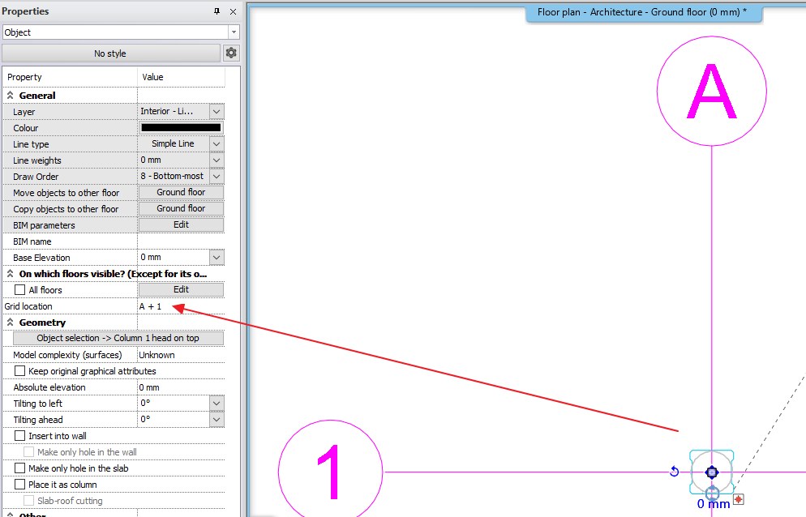Open the Draw Order dropdown
The width and height of the screenshot is (806, 517).
[216, 176]
